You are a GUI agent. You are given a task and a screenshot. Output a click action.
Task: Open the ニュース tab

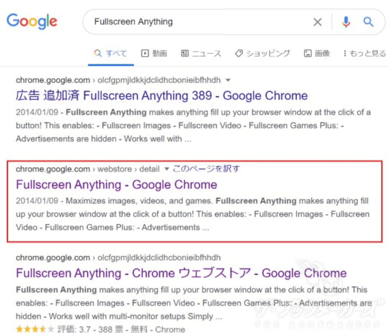[201, 53]
